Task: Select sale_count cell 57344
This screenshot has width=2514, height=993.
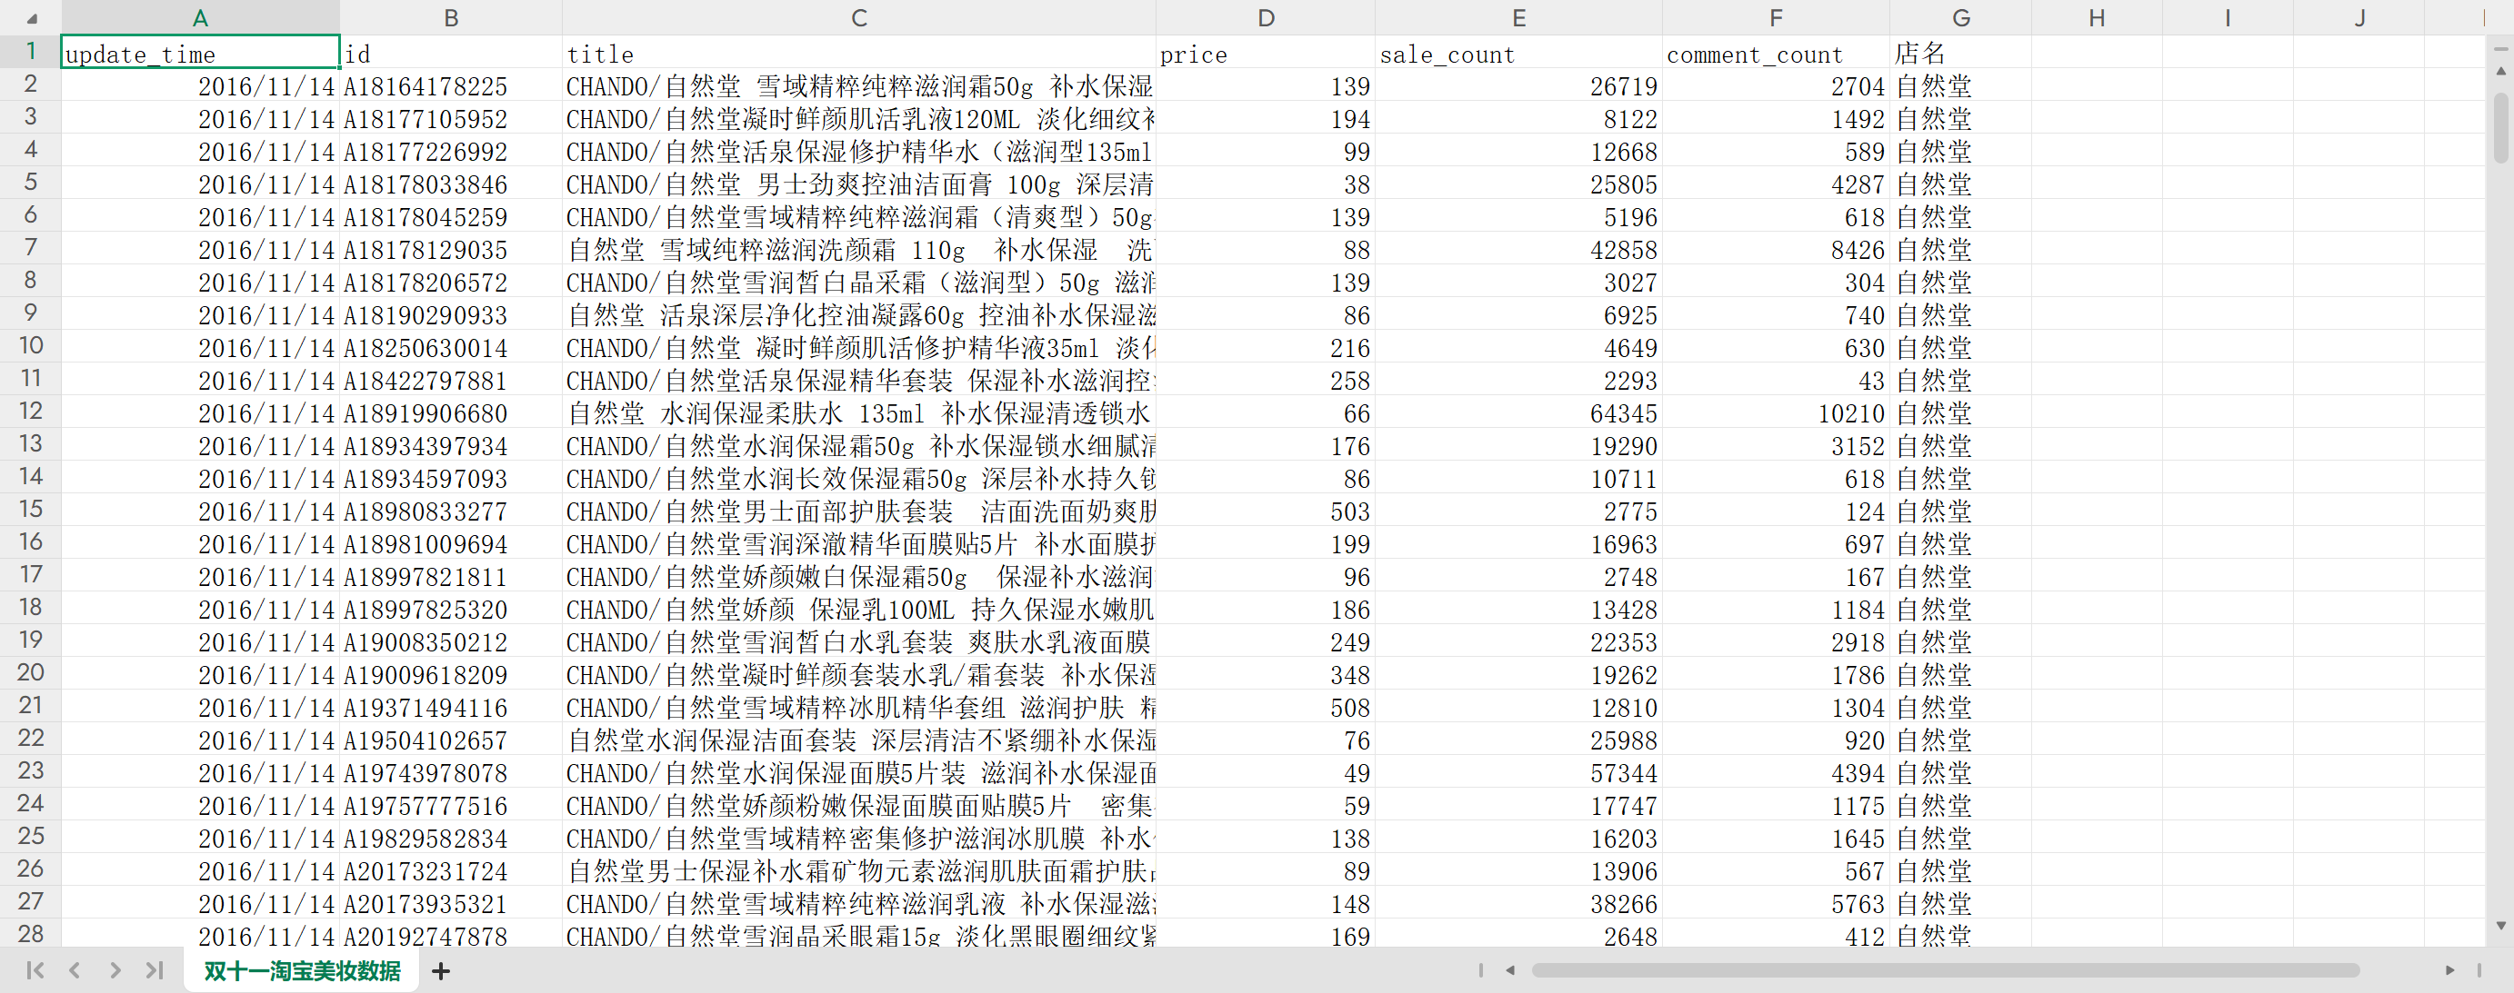Action: point(1518,772)
